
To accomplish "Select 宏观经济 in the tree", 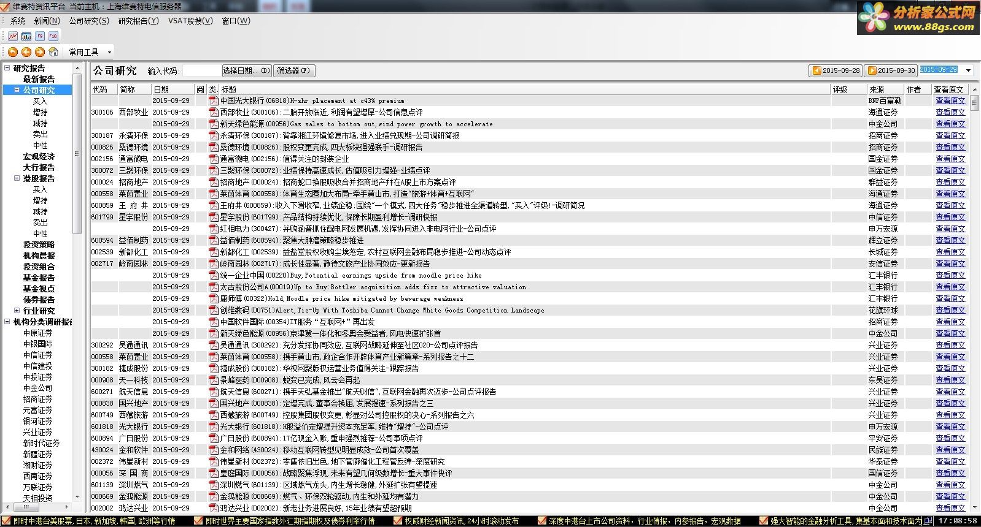I will (x=39, y=156).
